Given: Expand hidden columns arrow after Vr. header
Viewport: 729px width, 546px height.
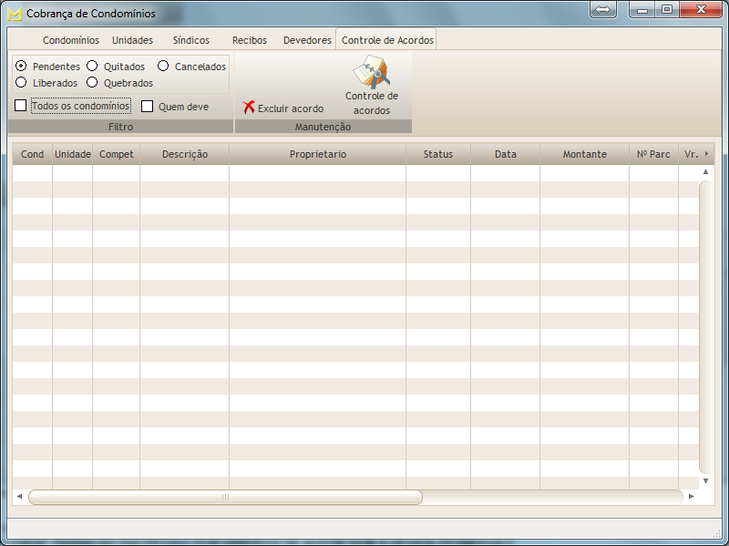Looking at the screenshot, I should click(x=706, y=153).
